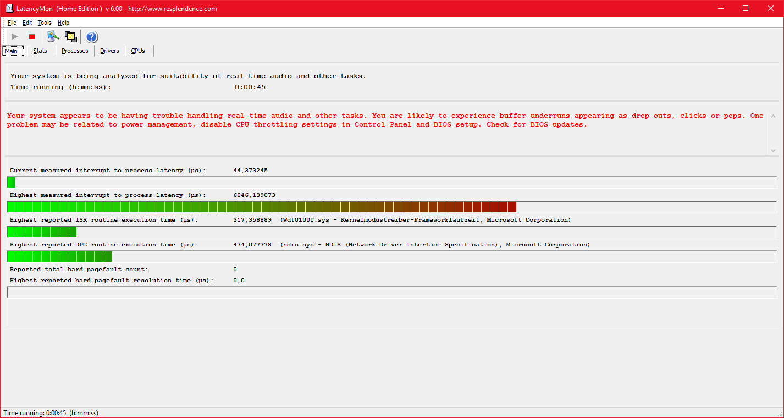Switch to the Drivers tab
784x418 pixels.
coord(109,51)
